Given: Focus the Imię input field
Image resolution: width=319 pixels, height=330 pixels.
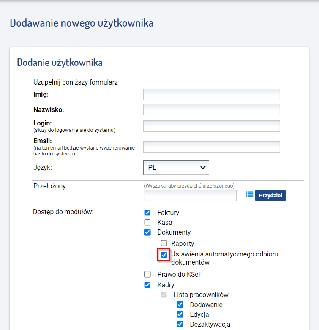Looking at the screenshot, I should point(212,95).
